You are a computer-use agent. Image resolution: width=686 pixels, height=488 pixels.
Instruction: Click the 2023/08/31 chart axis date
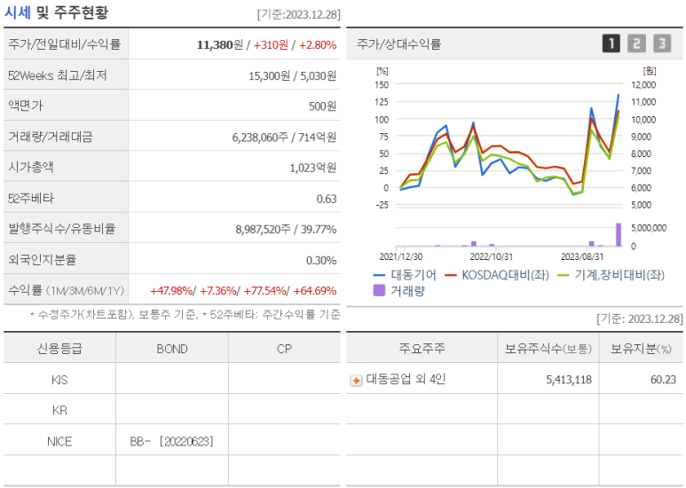coord(582,256)
